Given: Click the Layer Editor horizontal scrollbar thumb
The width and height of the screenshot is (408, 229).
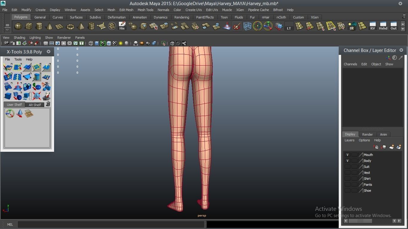Looking at the screenshot, I should click(x=360, y=221).
